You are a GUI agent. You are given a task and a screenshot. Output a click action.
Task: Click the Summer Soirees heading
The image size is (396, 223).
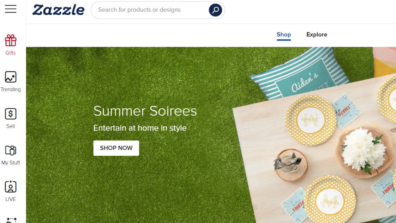(145, 111)
